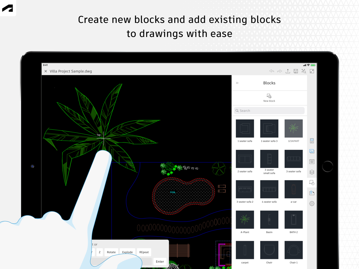Click the block Search field
This screenshot has height=269, width=359.
click(269, 110)
